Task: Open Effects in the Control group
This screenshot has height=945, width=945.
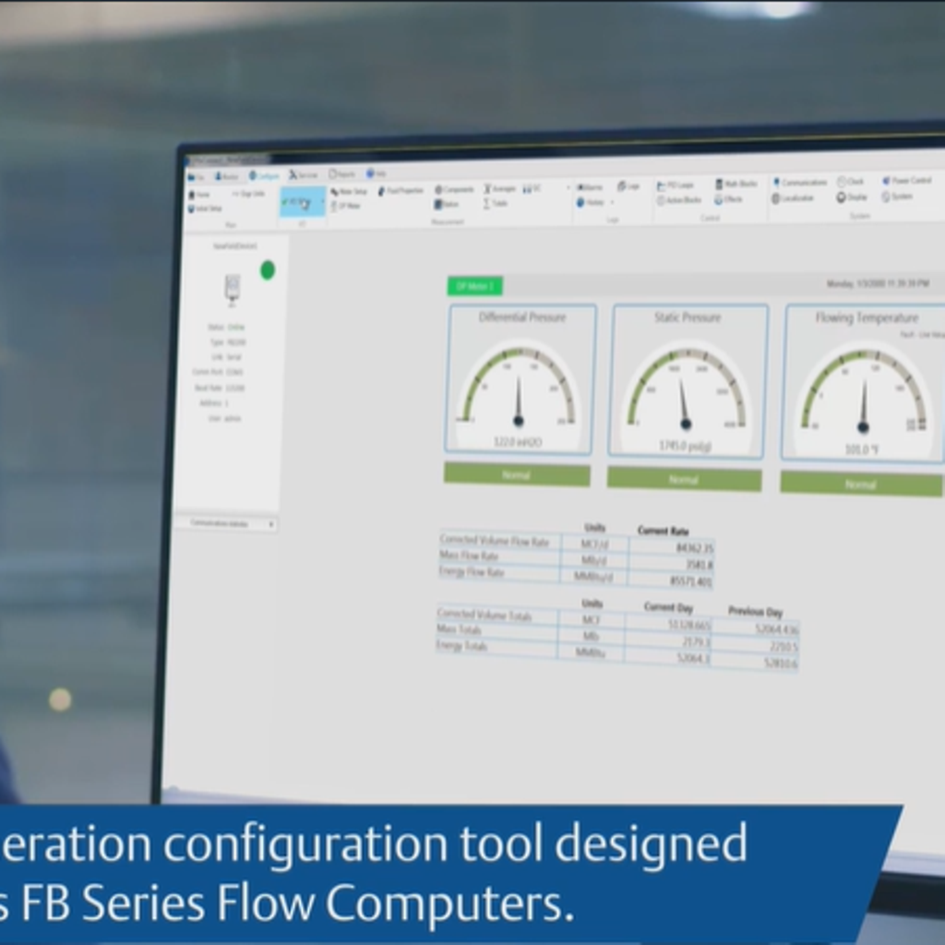Action: [x=729, y=199]
